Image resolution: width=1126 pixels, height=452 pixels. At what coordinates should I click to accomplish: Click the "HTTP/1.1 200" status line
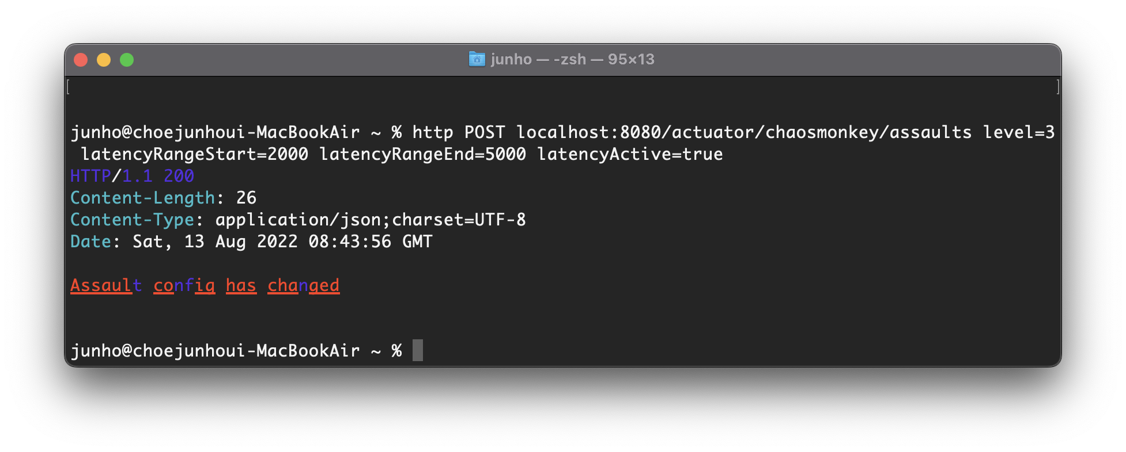(132, 176)
